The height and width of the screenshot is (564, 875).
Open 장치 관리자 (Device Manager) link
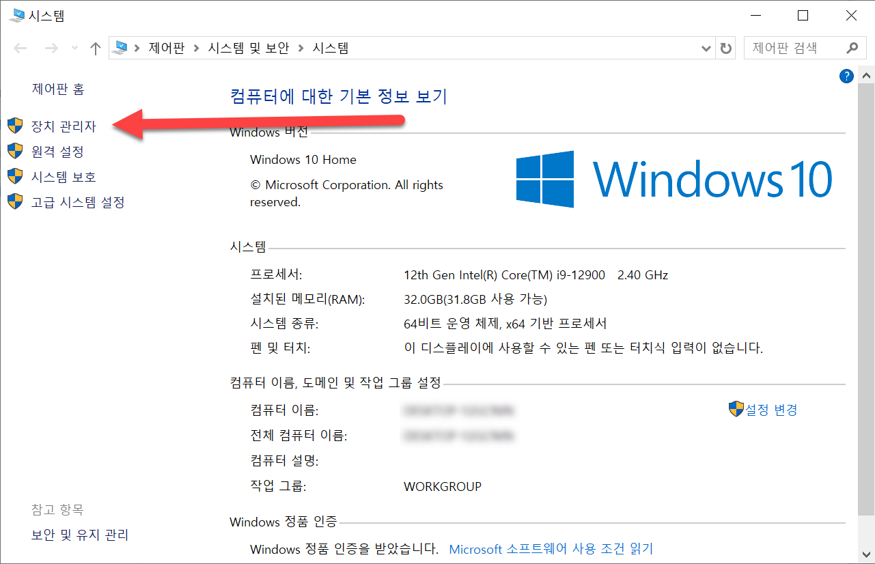(x=64, y=126)
